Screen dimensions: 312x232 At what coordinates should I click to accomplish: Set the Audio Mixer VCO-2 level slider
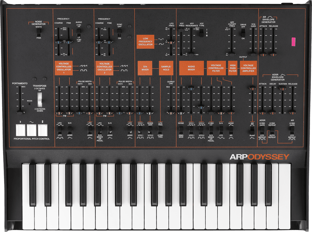[201, 100]
